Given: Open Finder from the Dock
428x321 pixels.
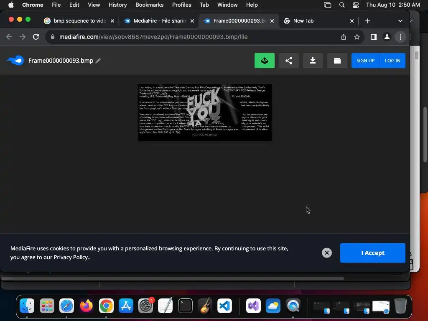Looking at the screenshot, I should point(27,306).
